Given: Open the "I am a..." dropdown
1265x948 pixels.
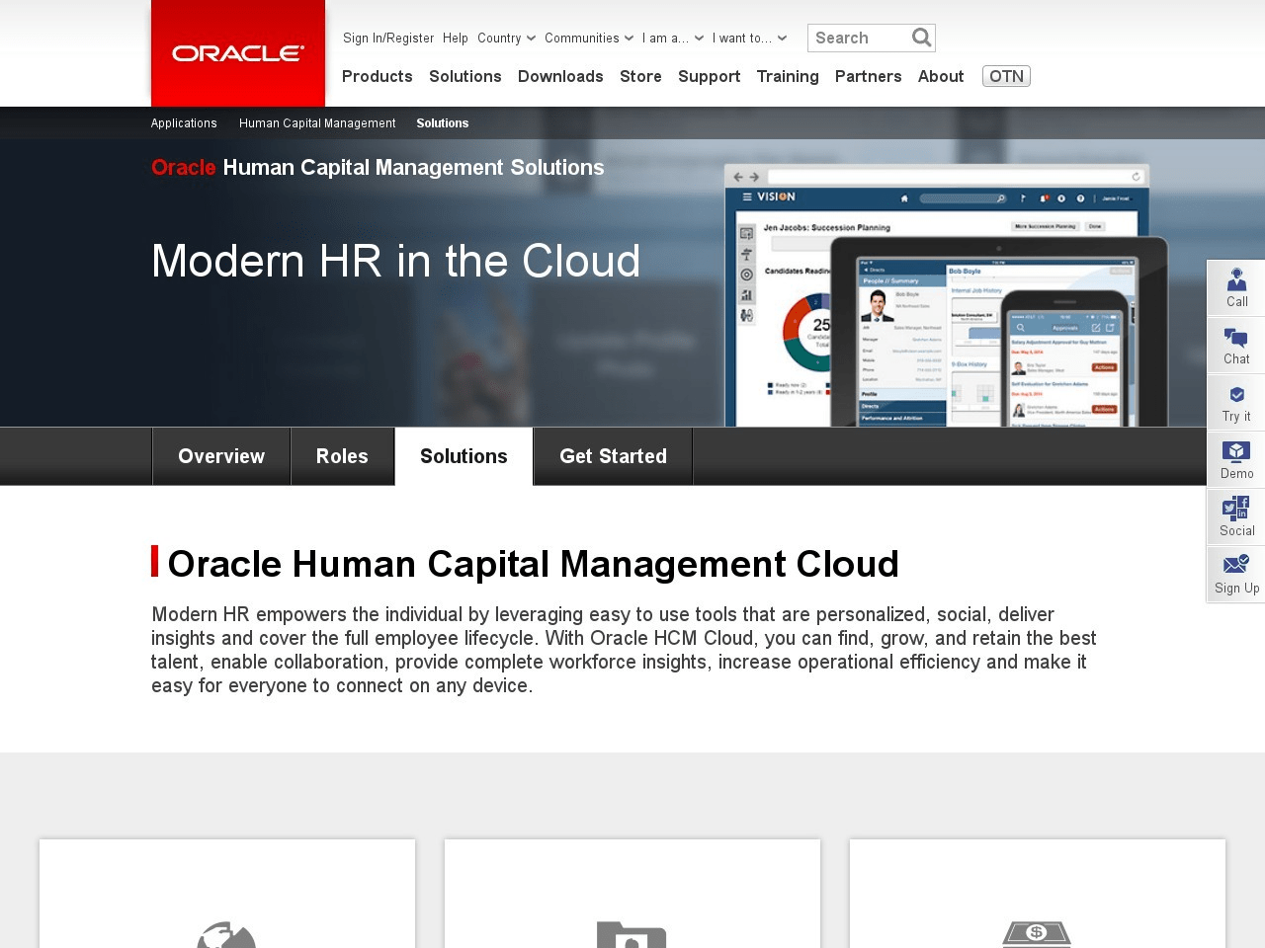Looking at the screenshot, I should coord(672,39).
